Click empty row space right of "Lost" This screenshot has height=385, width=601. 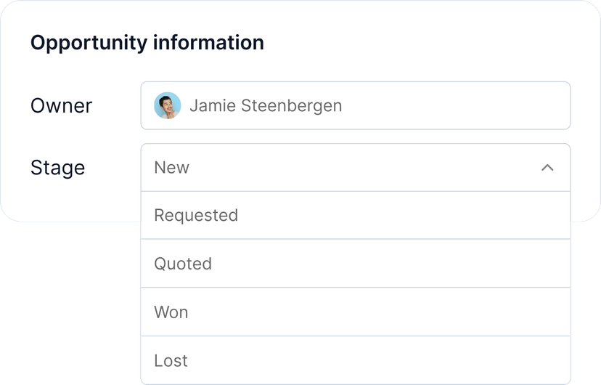pyautogui.click(x=377, y=360)
